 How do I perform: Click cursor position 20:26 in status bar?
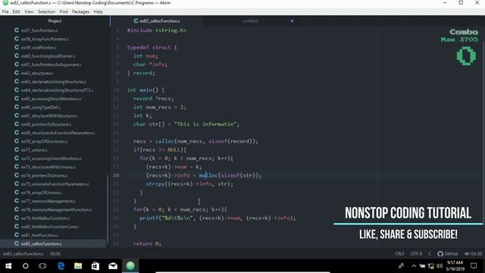(x=55, y=254)
